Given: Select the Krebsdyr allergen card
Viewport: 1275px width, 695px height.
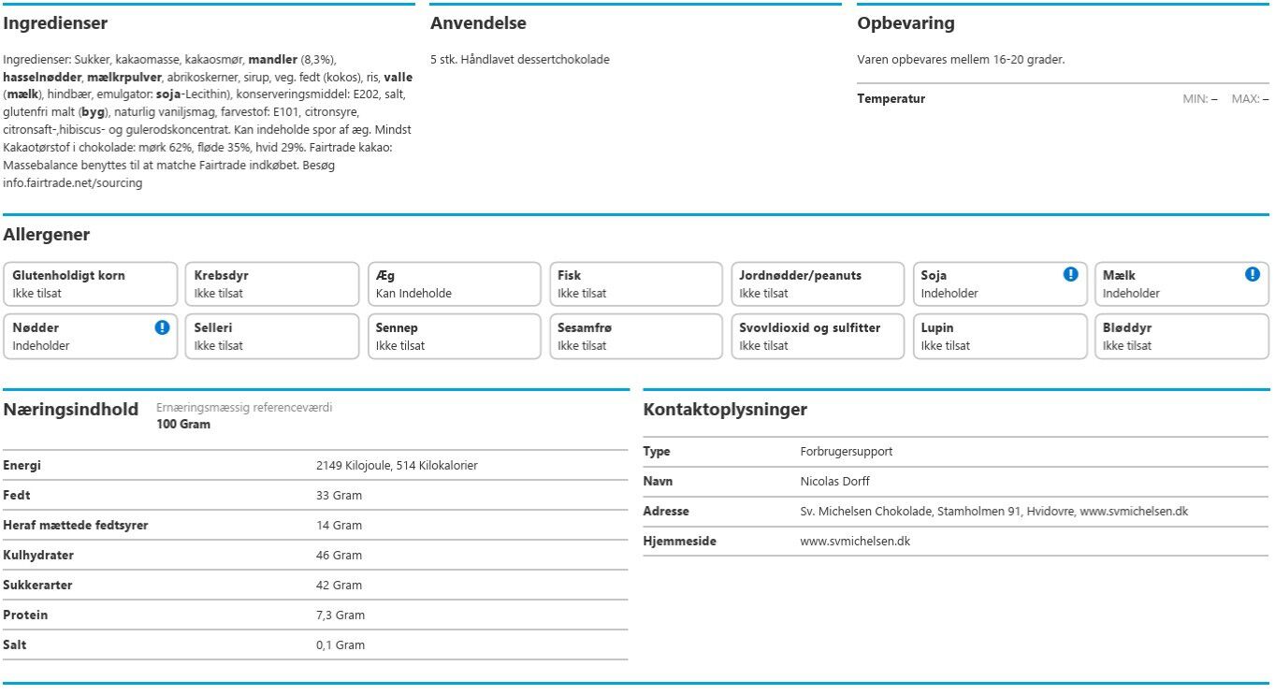Looking at the screenshot, I should (x=271, y=284).
